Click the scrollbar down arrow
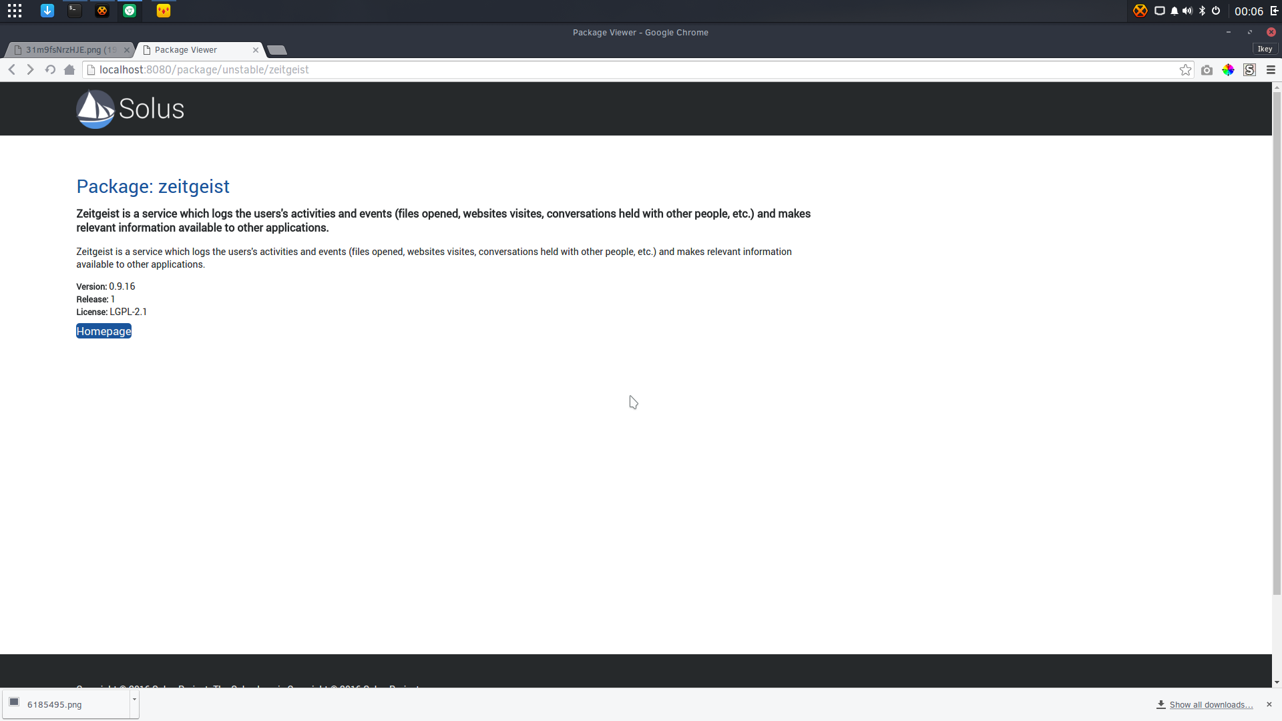Screen dimensions: 1282x721 [x=1277, y=682]
